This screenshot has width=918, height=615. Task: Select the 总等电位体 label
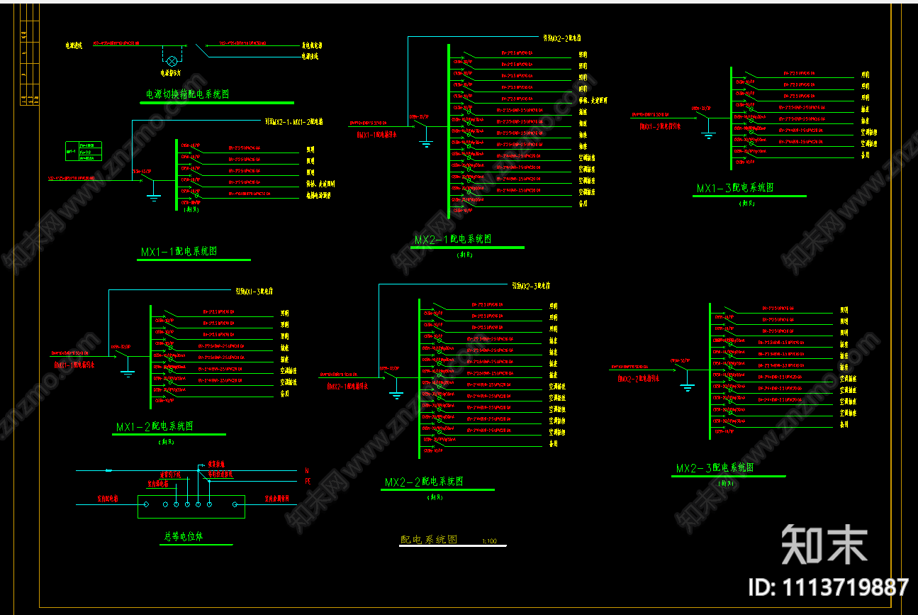coord(185,537)
